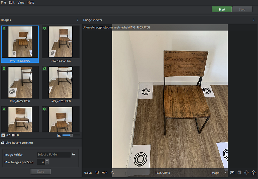Click the grid pattern icon beside zoom level
Screen dimensions: 258x179
(97, 173)
